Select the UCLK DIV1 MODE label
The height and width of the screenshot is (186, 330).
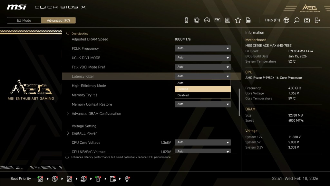click(x=86, y=58)
